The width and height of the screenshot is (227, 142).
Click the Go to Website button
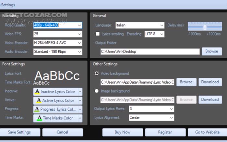(x=207, y=132)
